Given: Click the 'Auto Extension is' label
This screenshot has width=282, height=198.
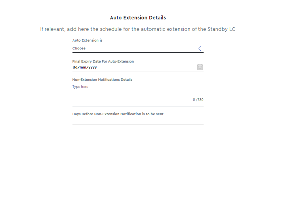Looking at the screenshot, I should [88, 40].
